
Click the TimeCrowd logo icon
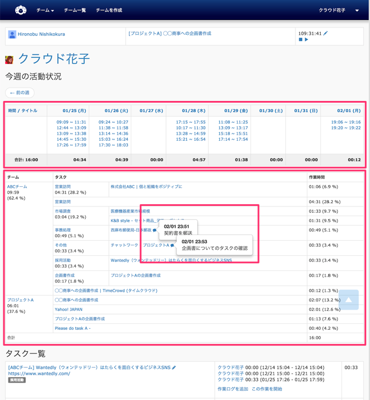pos(21,10)
